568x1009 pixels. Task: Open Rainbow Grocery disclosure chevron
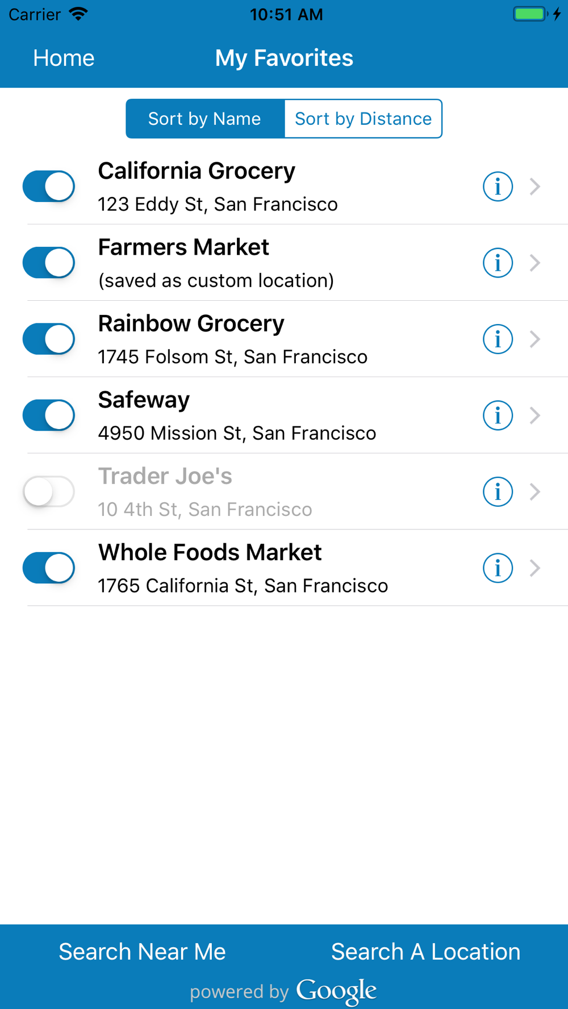pos(534,339)
